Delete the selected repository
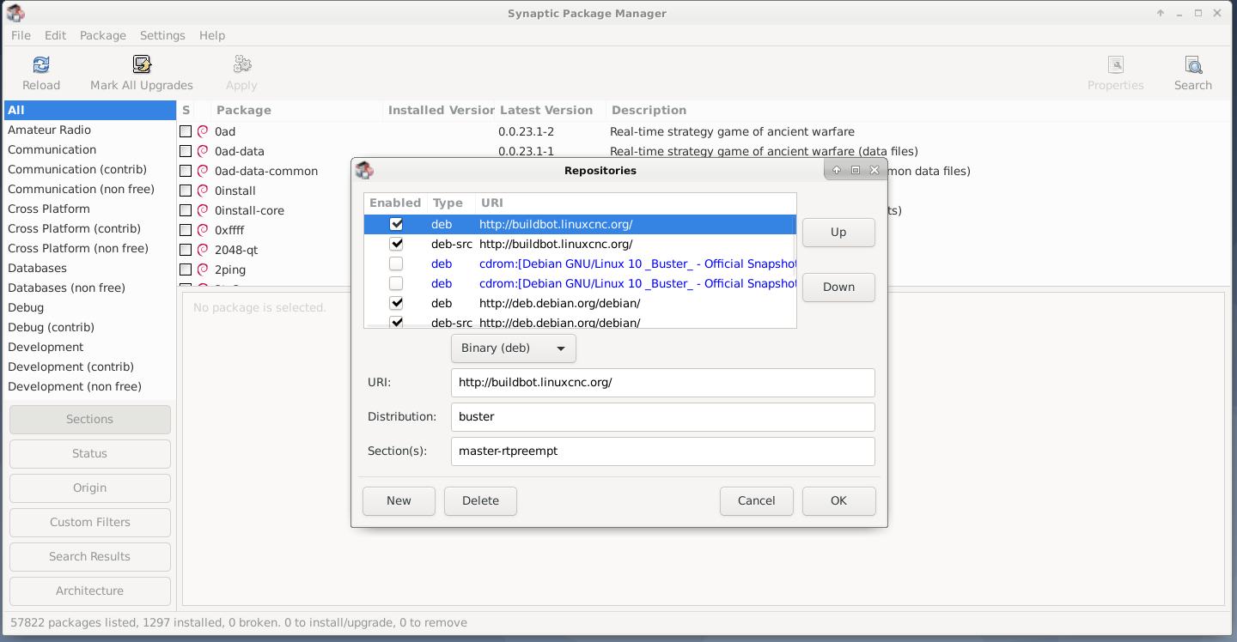The height and width of the screenshot is (642, 1237). (x=480, y=500)
